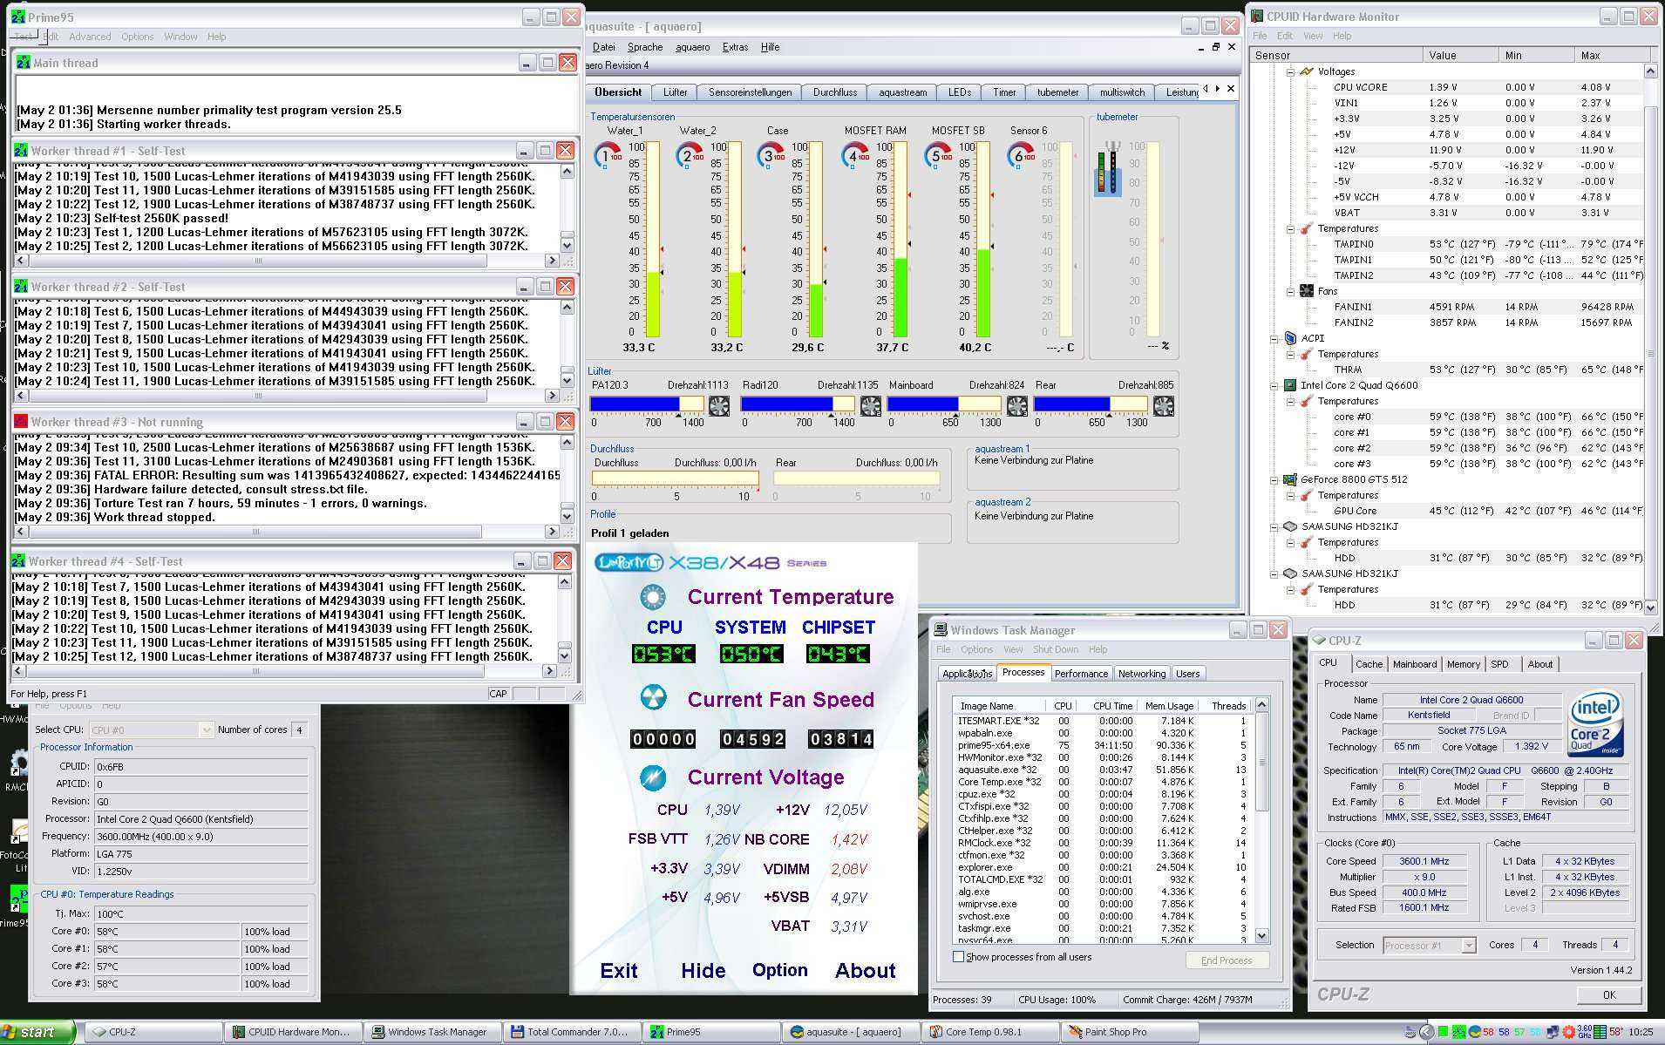
Task: Switch to the Networking tab in Task Manager
Action: click(1141, 674)
